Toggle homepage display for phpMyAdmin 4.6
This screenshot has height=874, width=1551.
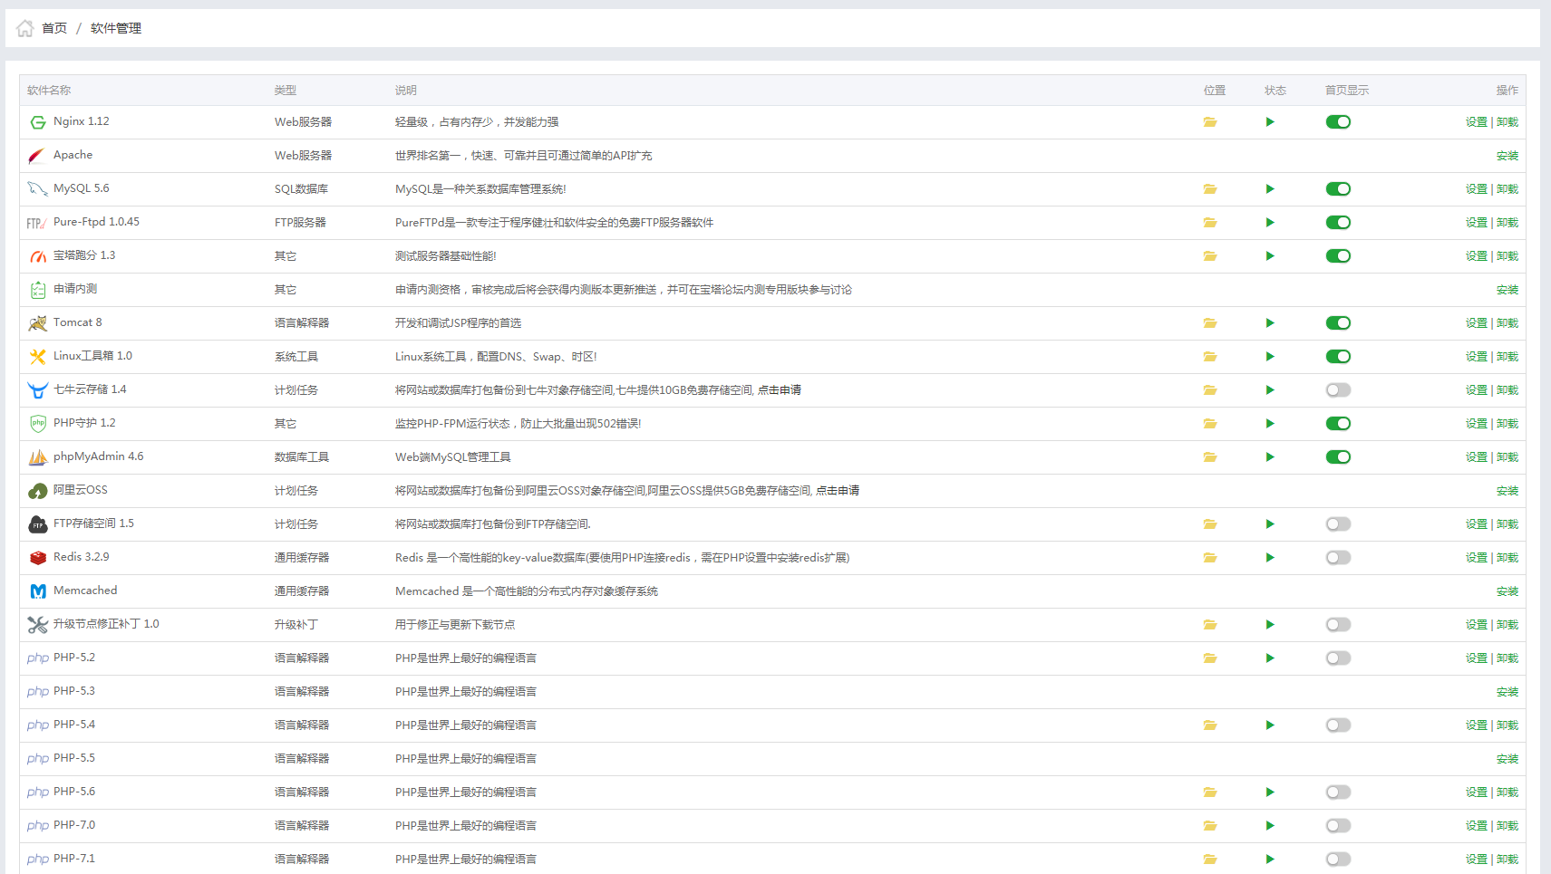pos(1338,457)
